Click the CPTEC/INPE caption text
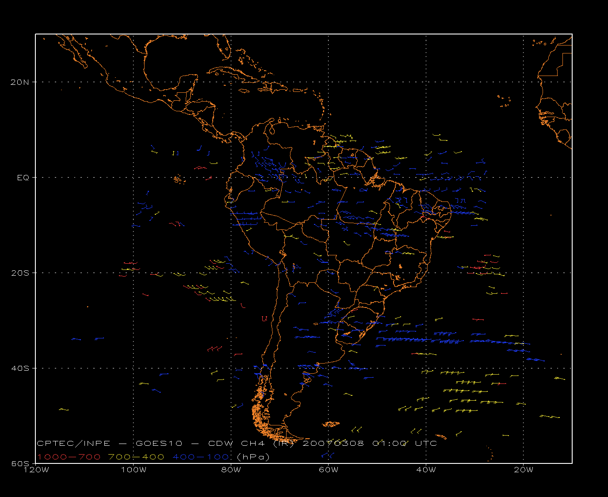The height and width of the screenshot is (497, 608). coord(74,443)
